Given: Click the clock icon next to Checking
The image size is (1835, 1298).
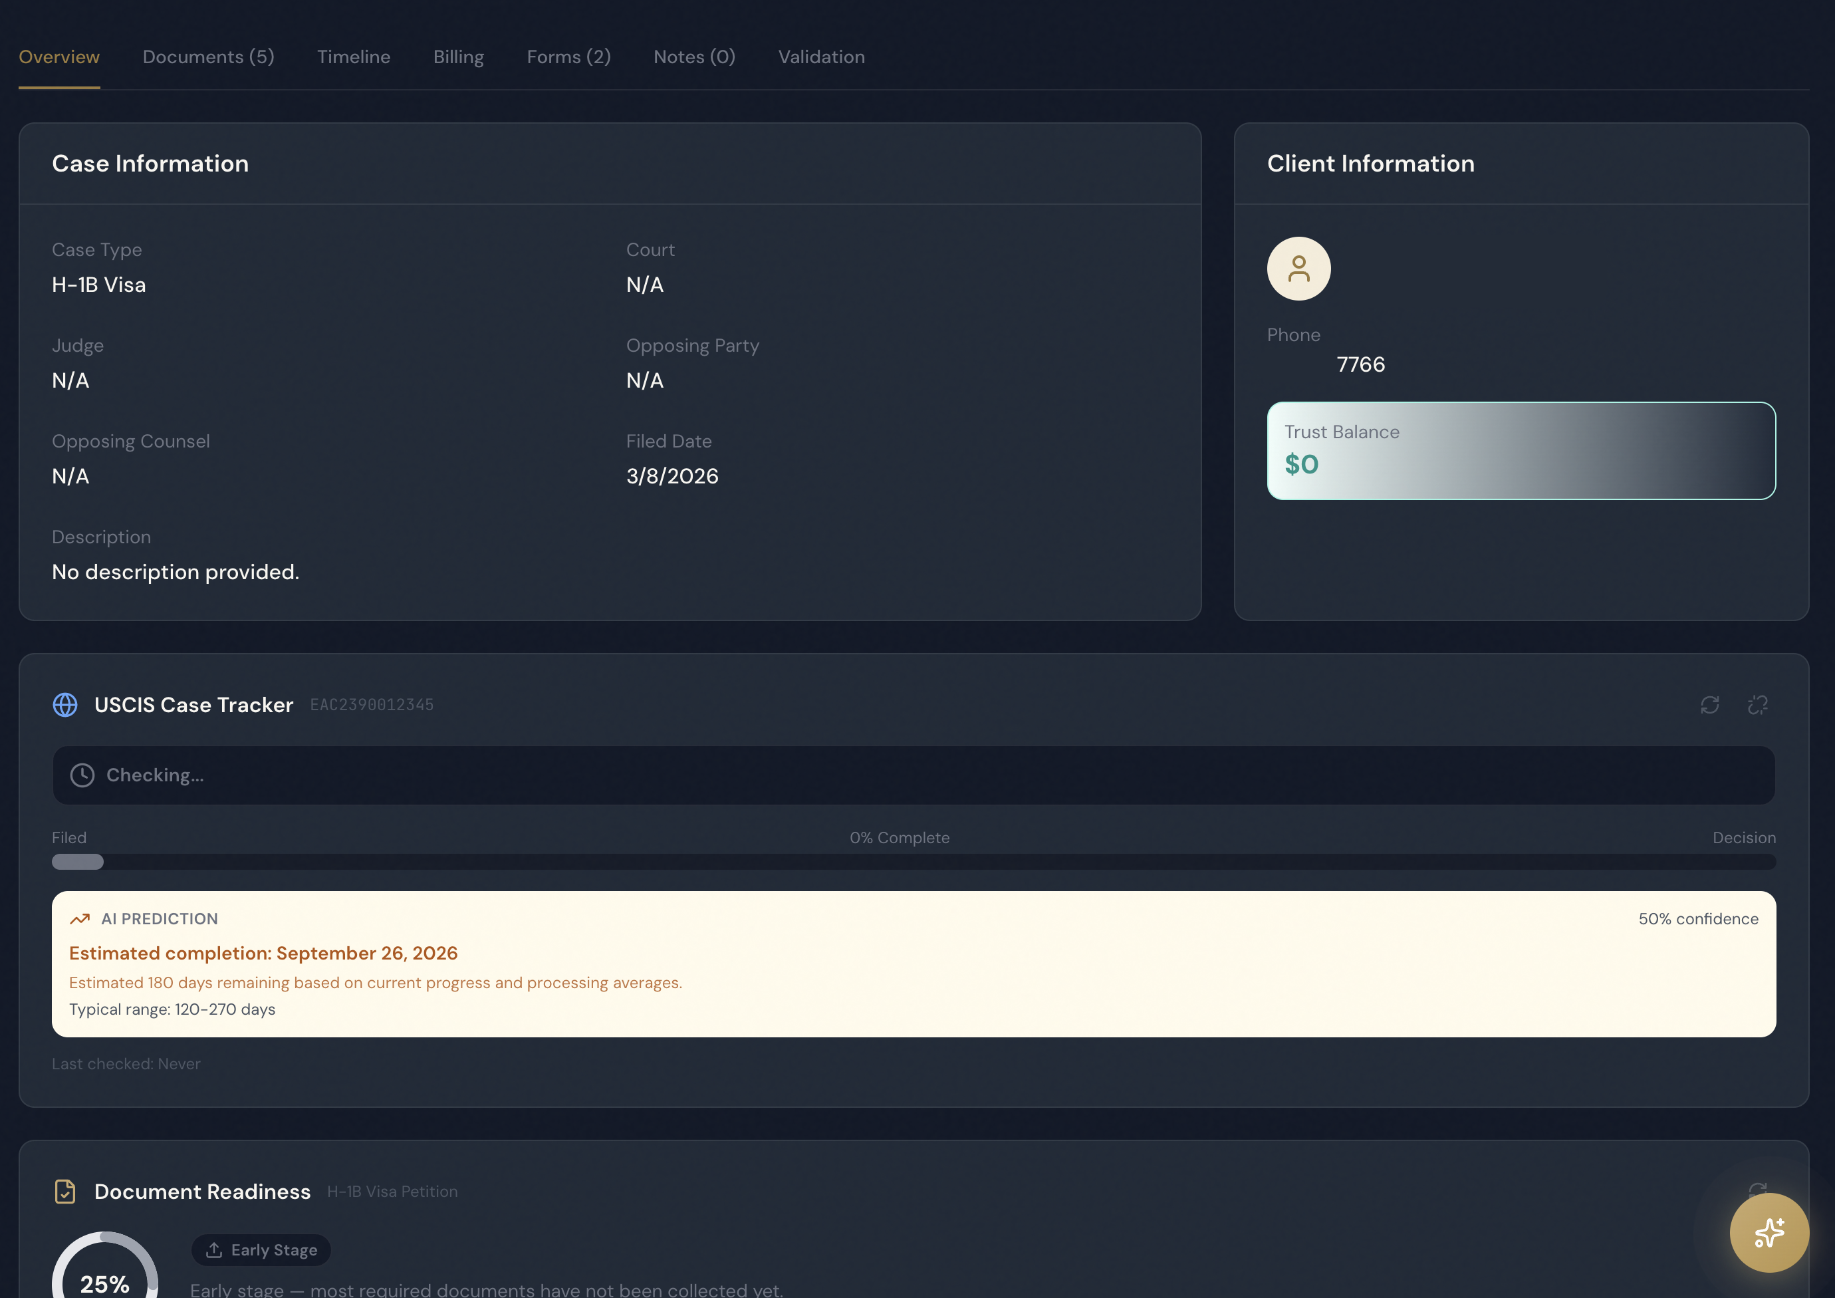Looking at the screenshot, I should 82,775.
